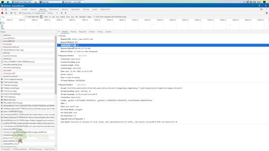Switch to the Security panel tab
Viewport: 269px width, 151px height.
[86, 9]
